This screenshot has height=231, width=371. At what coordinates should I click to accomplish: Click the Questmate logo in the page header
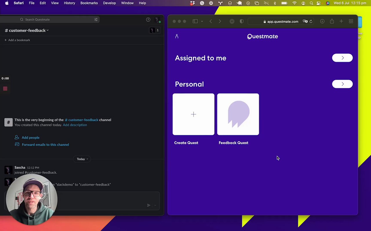coord(263,36)
